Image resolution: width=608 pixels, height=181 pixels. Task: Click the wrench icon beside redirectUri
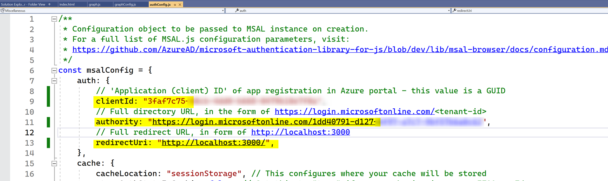454,11
